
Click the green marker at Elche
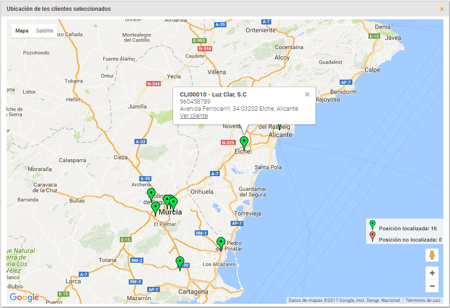244,141
